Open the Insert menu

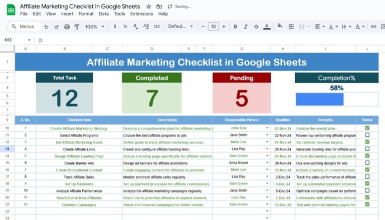[x=67, y=14]
